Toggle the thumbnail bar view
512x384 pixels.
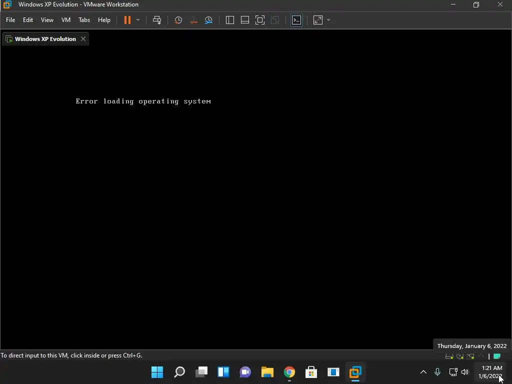tap(245, 20)
